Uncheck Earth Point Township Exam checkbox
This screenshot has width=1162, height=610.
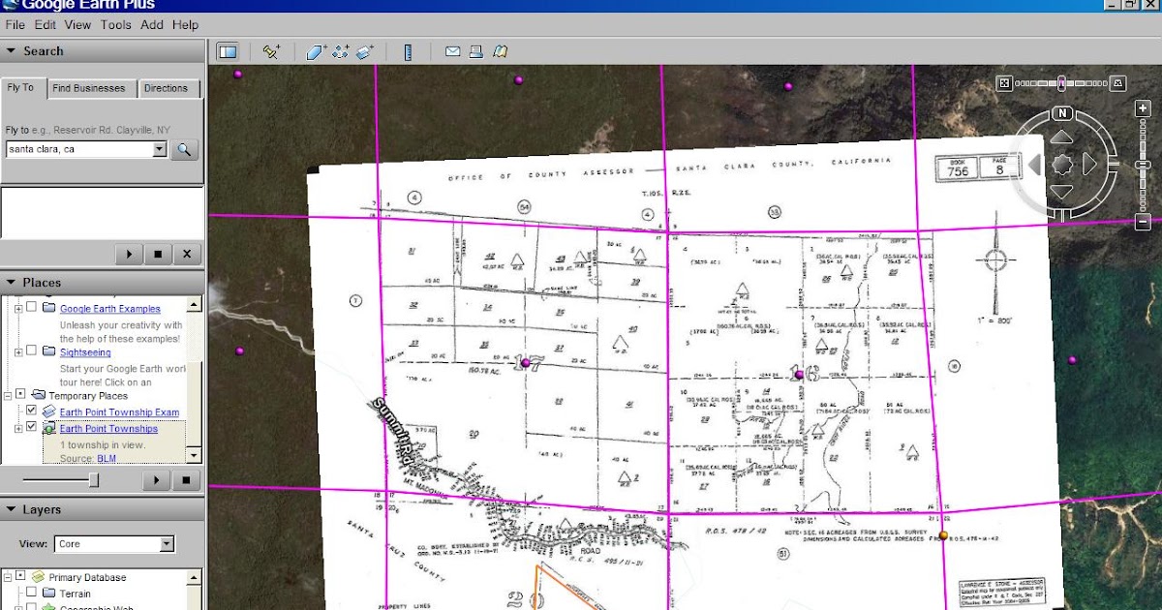coord(32,412)
